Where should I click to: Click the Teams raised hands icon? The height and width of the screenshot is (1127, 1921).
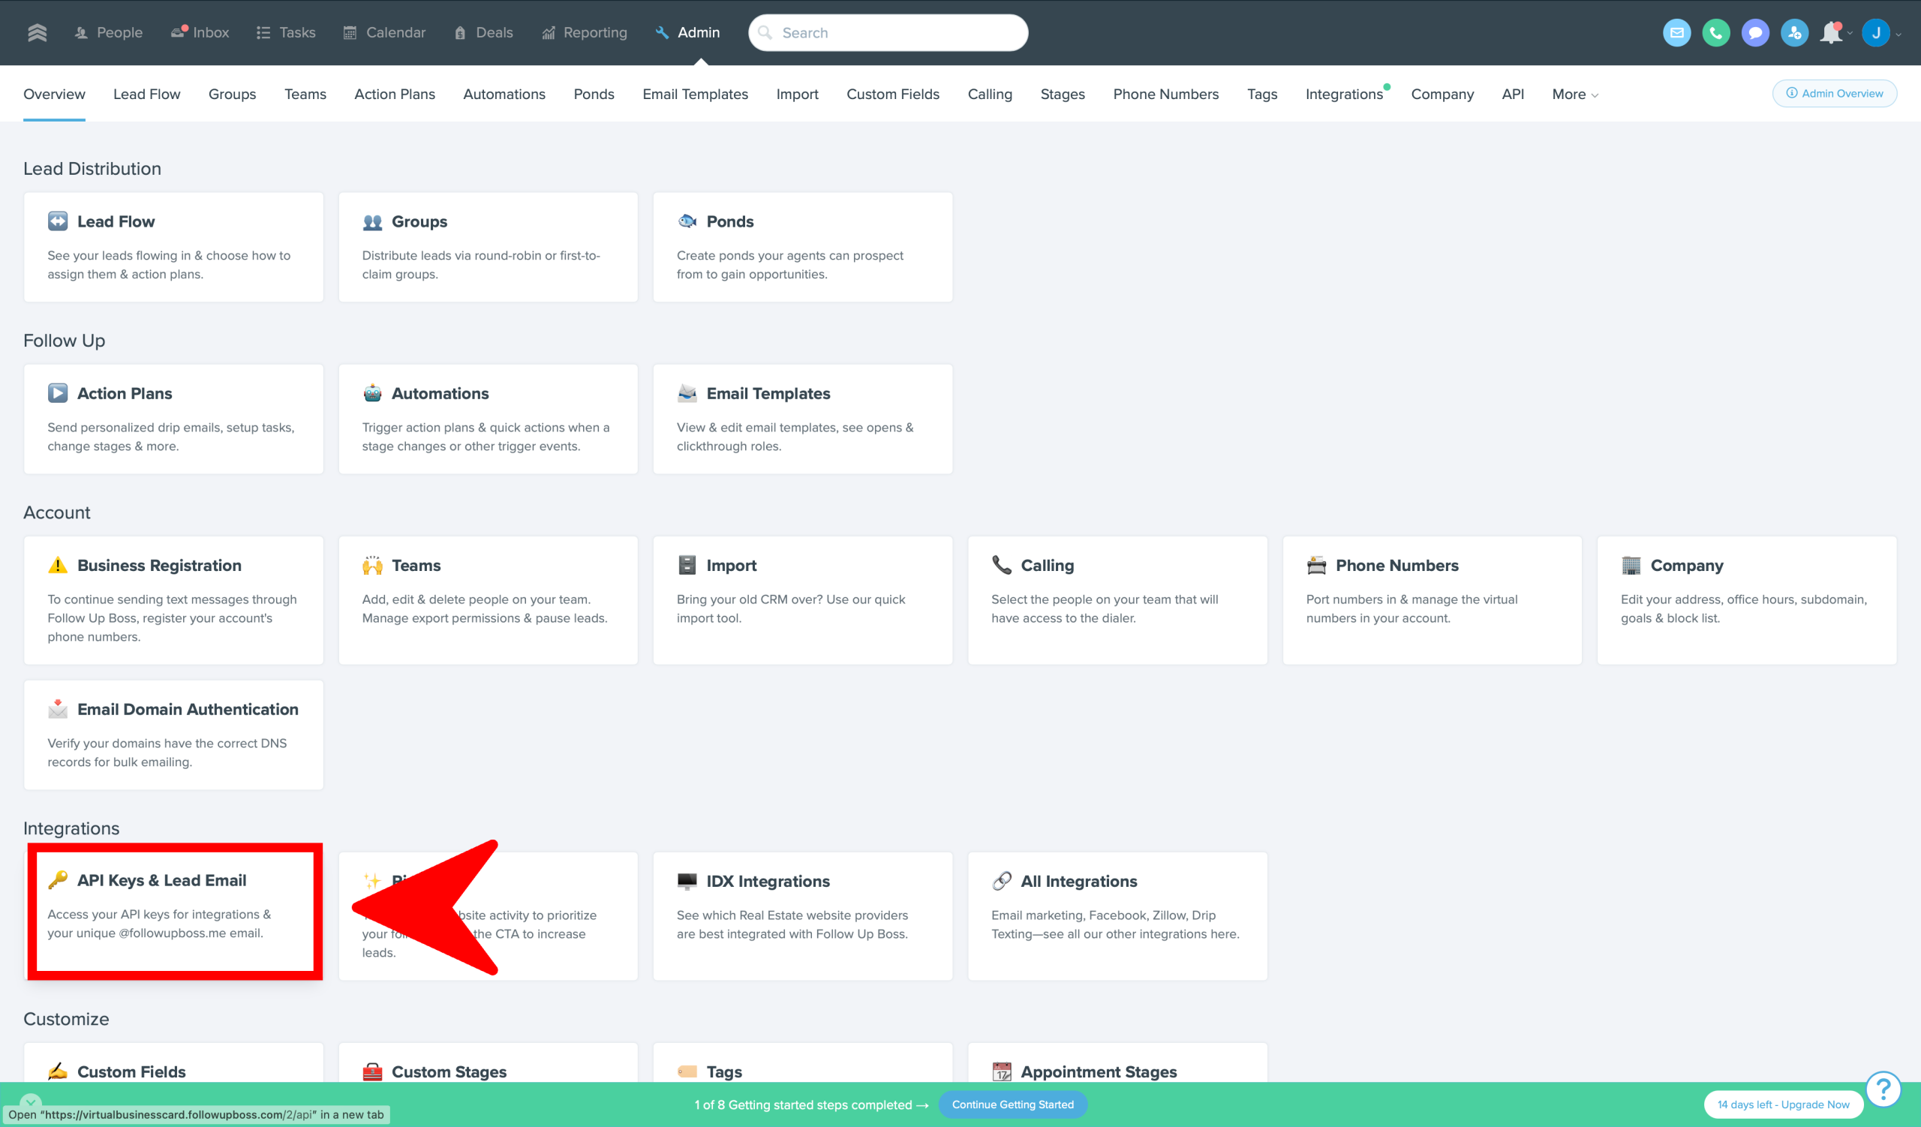(372, 566)
